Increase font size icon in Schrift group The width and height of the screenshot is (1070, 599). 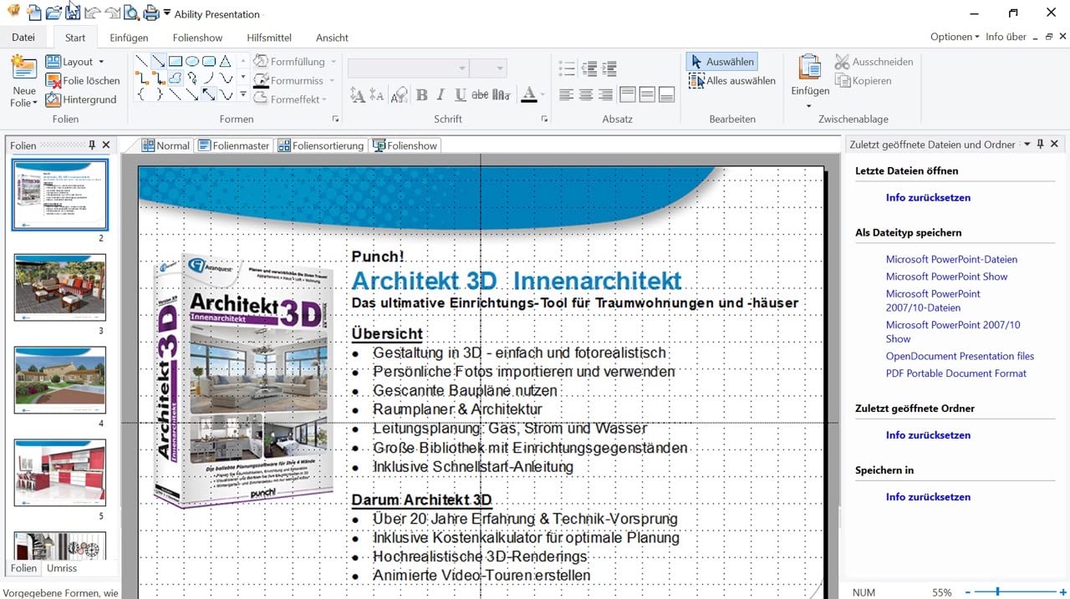358,95
